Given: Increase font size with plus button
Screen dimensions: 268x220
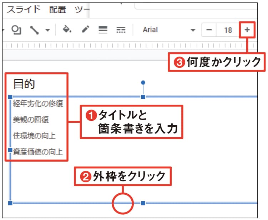Looking at the screenshot, I should [247, 30].
